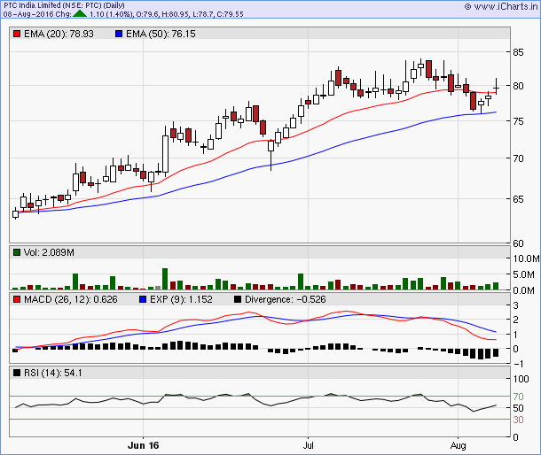The height and width of the screenshot is (455, 541).
Task: Select the 'EMA (50): 76.15' label
Action: click(161, 34)
